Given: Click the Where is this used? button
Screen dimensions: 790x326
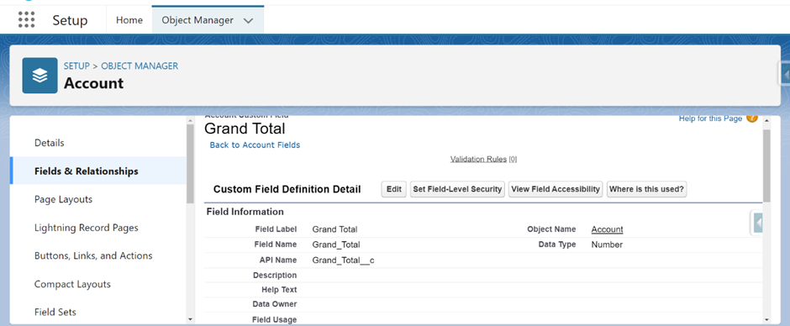Looking at the screenshot, I should pos(647,189).
